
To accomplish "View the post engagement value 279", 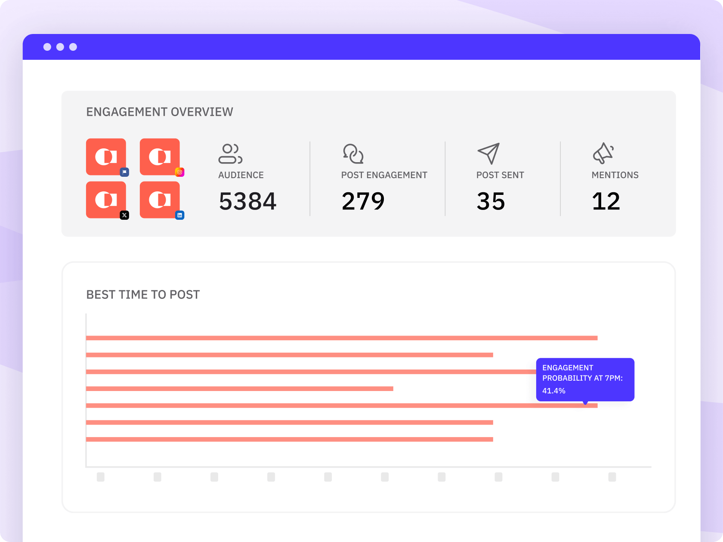I will 363,201.
